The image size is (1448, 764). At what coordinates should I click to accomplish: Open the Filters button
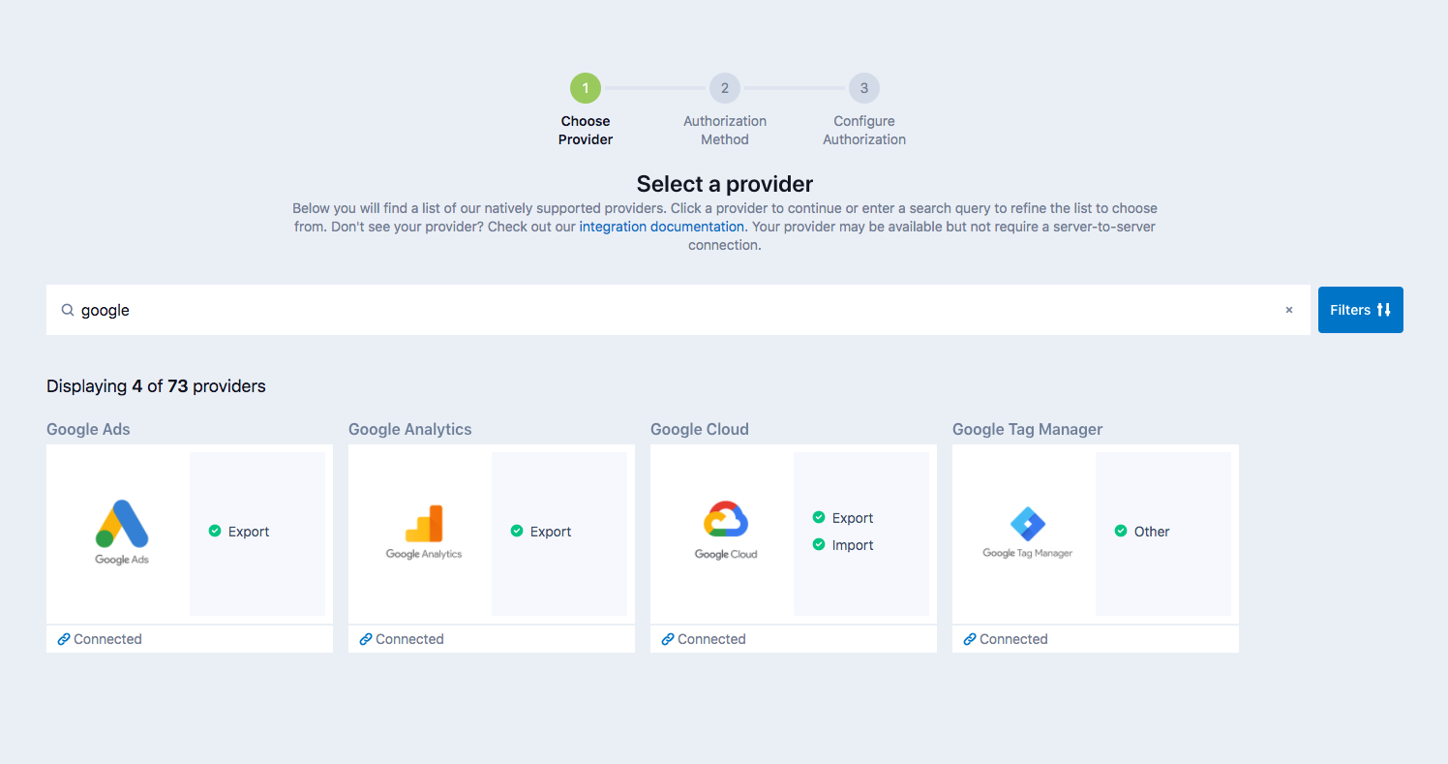point(1361,310)
